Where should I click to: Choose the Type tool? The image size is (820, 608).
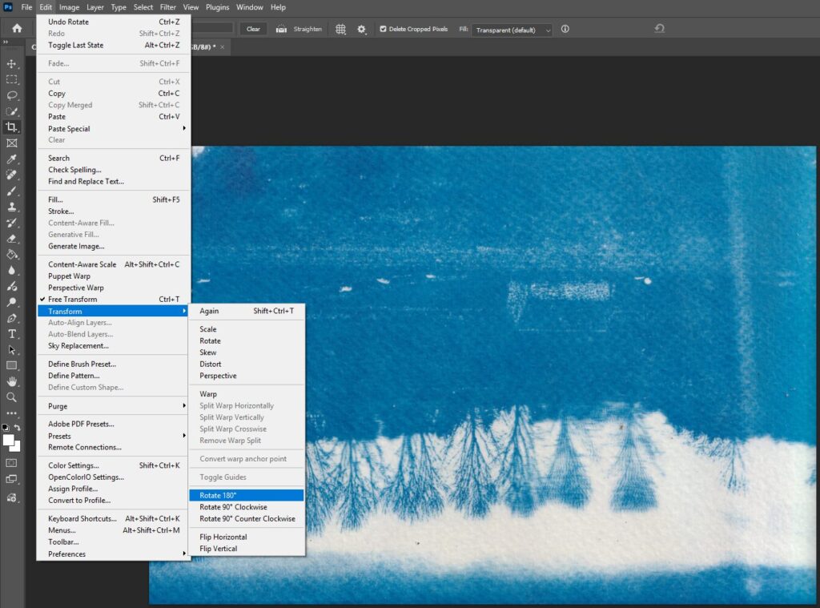[11, 333]
